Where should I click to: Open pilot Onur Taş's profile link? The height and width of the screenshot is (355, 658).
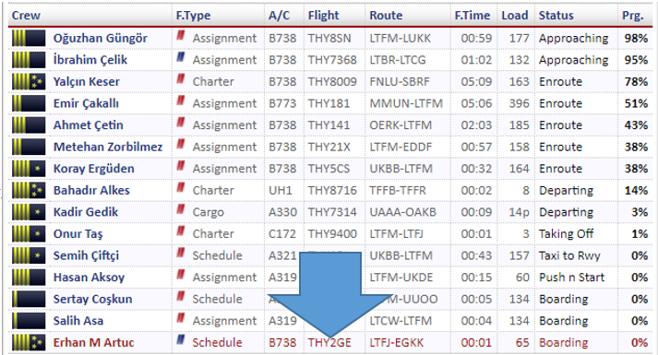point(78,234)
